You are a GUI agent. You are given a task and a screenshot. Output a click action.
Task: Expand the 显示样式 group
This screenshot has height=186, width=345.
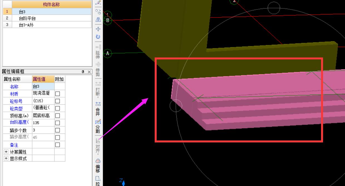(6, 159)
